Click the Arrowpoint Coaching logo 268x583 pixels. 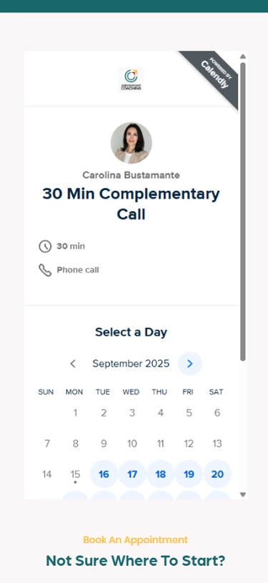(x=131, y=79)
